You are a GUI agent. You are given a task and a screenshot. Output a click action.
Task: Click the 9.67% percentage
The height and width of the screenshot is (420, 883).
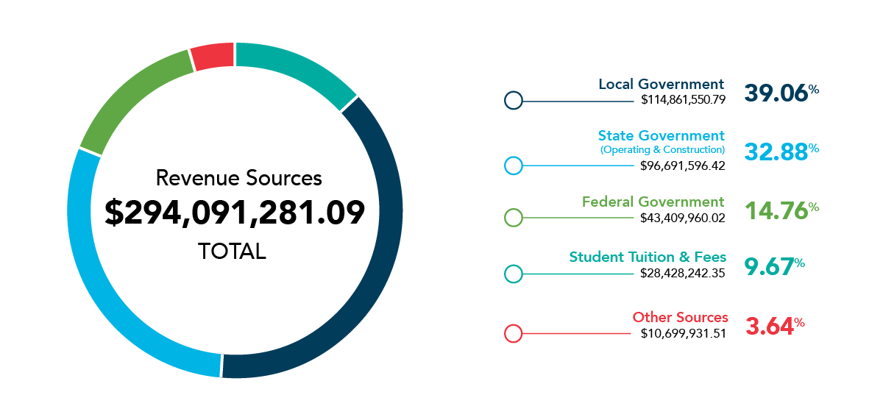(775, 266)
